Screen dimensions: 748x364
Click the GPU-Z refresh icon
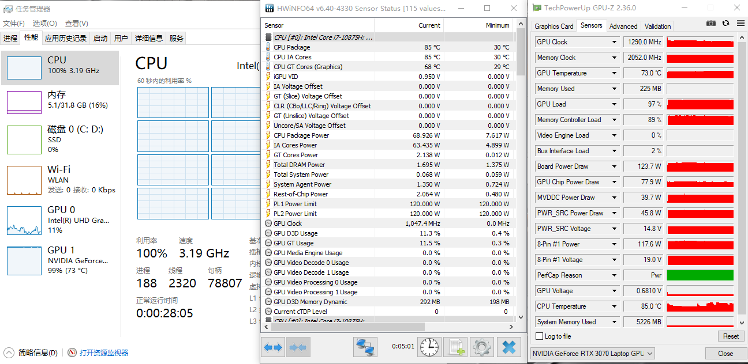725,23
